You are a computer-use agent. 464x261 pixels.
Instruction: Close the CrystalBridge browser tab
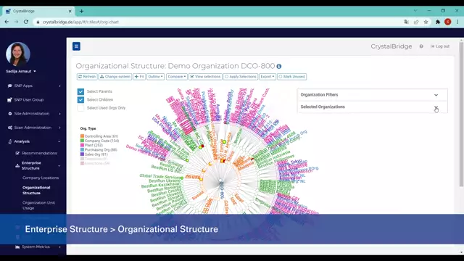[x=70, y=12]
